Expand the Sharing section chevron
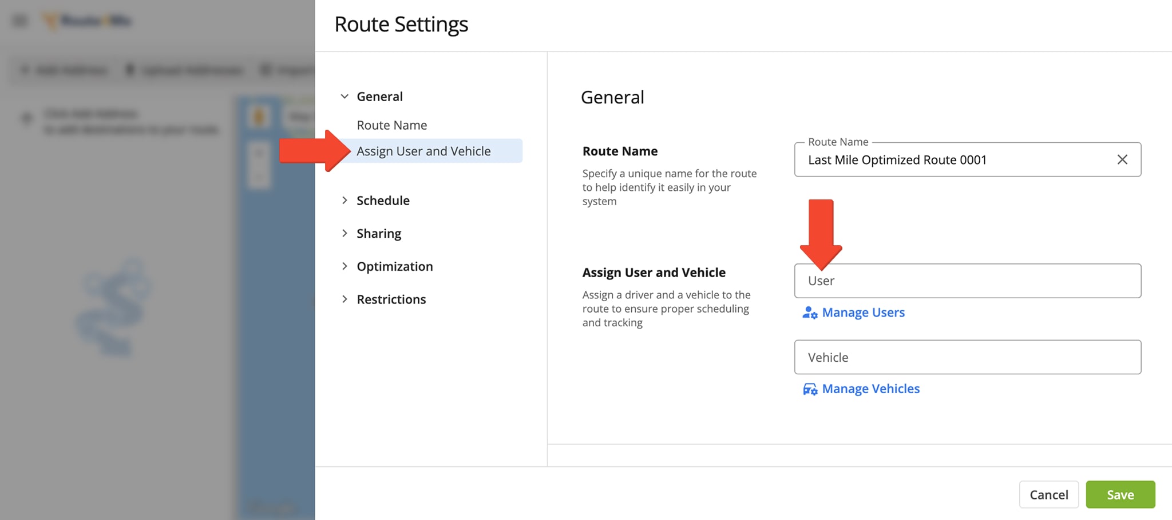This screenshot has width=1172, height=520. tap(345, 233)
